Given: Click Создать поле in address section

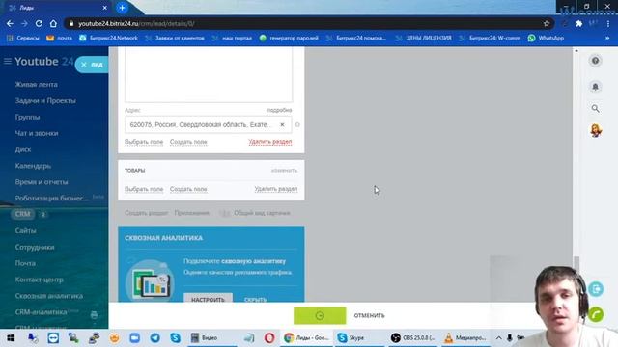Looking at the screenshot, I should pos(188,142).
